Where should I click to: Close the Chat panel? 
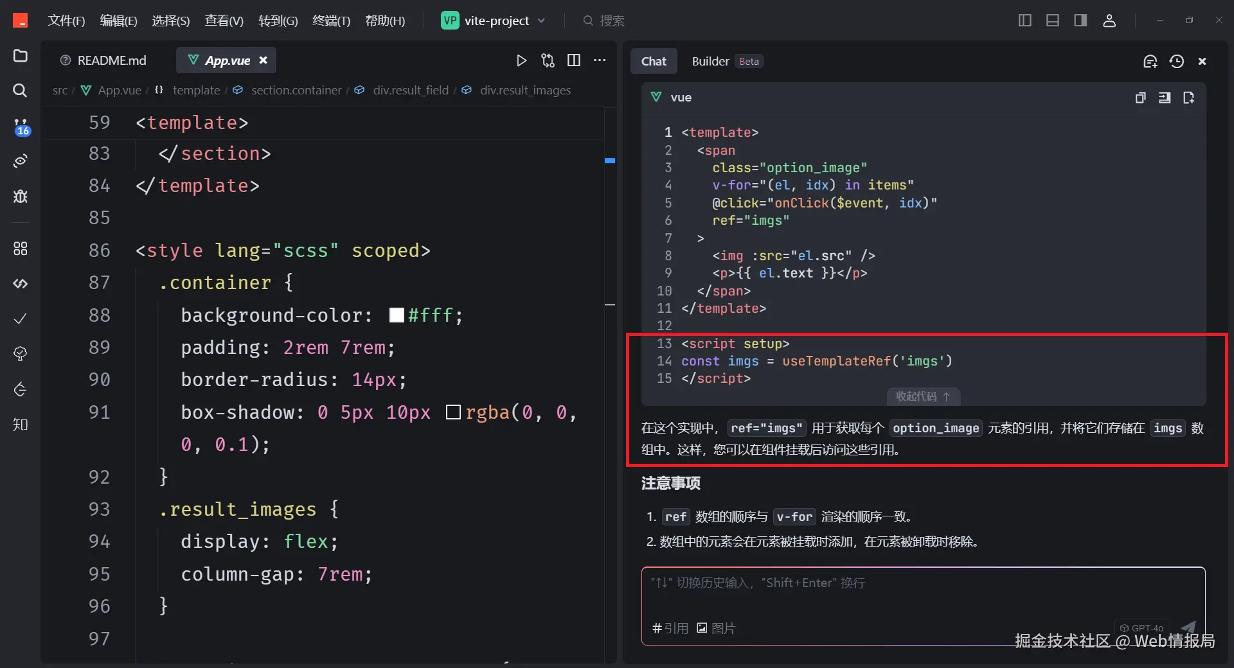pos(1203,62)
